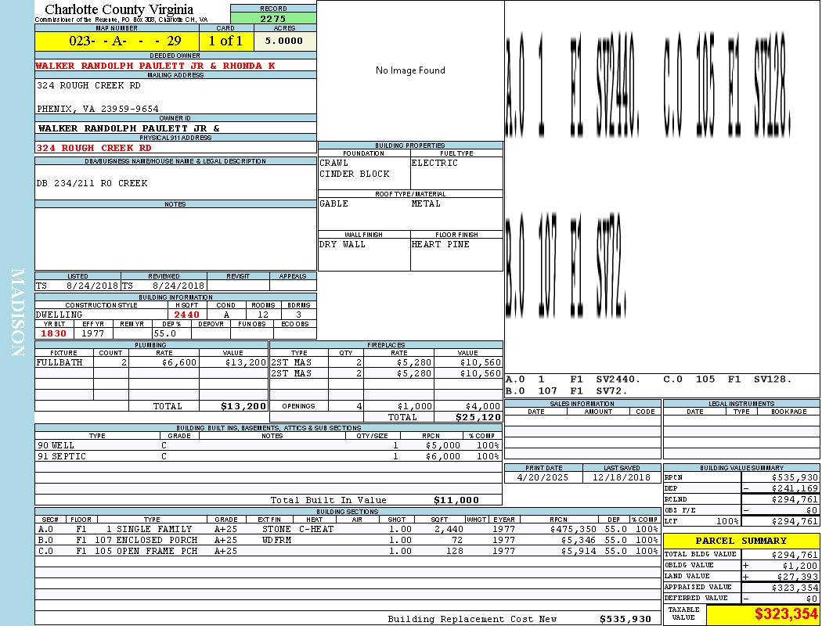This screenshot has height=626, width=822.
Task: Select plumbing total $13,200 in bold
Action: pyautogui.click(x=243, y=406)
